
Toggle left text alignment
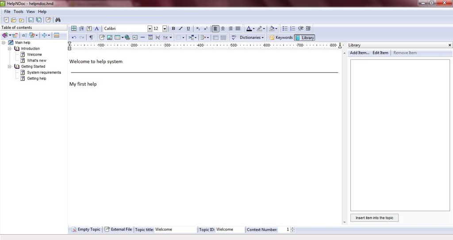pyautogui.click(x=215, y=28)
